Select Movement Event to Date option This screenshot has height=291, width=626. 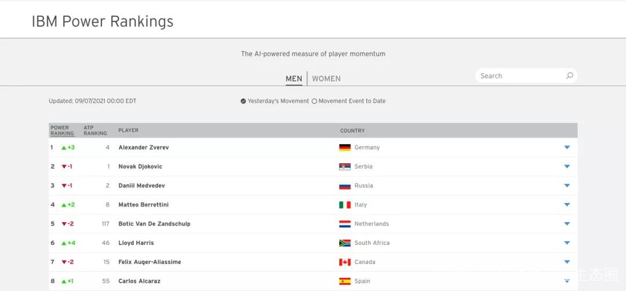314,101
